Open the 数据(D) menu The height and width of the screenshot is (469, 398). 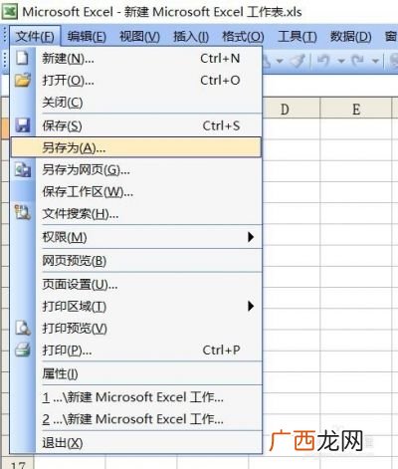coord(351,36)
